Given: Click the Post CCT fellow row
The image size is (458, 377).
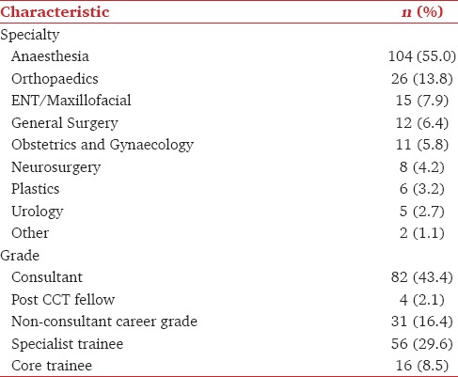Looking at the screenshot, I should [229, 300].
